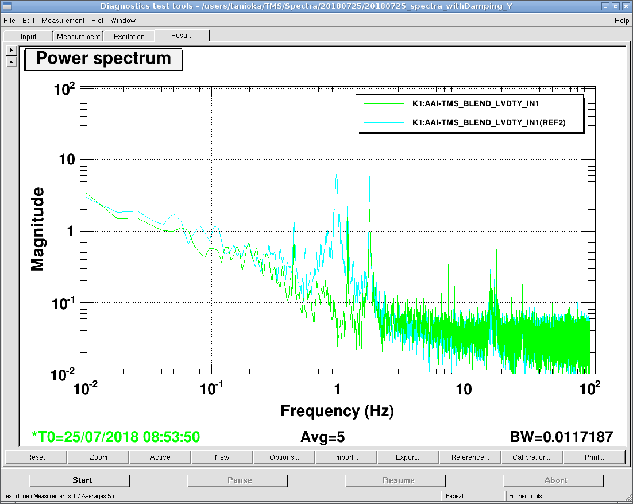
Task: Maximize the Diagnostics test tools window
Action: pyautogui.click(x=615, y=6)
